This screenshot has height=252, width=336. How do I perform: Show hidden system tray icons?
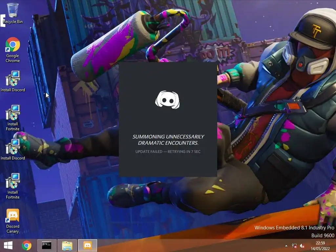286,246
